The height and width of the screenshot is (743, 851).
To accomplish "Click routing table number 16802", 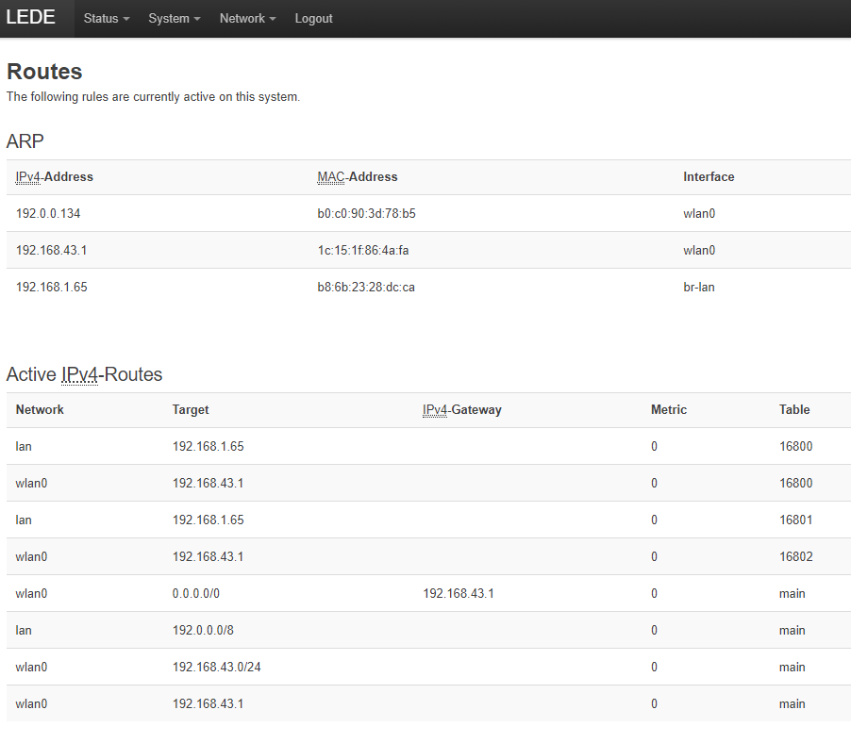I will 795,557.
